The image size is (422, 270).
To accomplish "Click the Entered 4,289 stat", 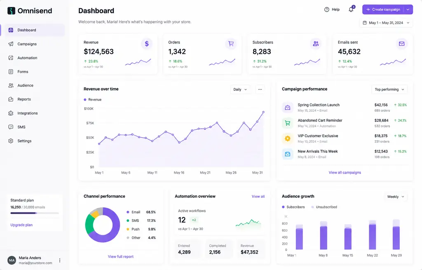I will (188, 249).
